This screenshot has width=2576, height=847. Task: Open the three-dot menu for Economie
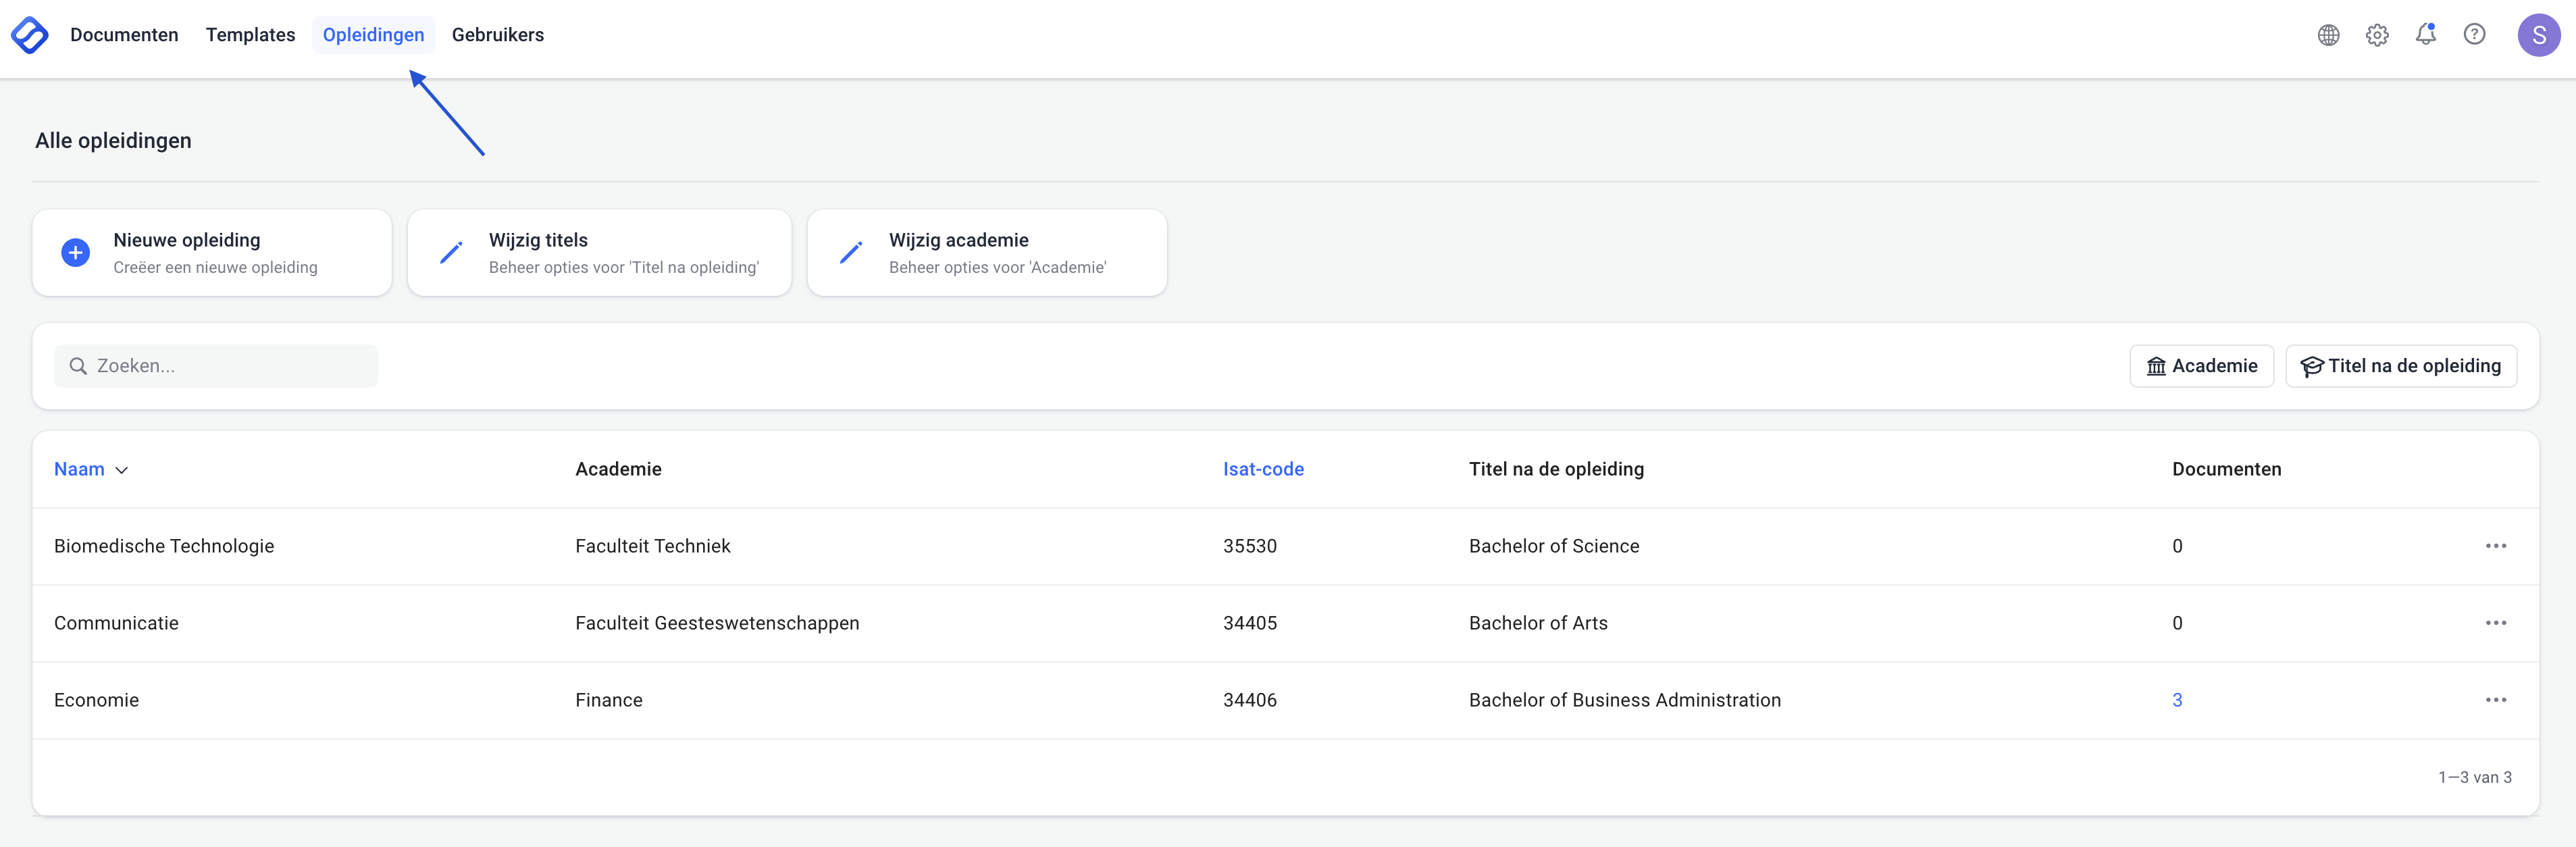point(2495,700)
